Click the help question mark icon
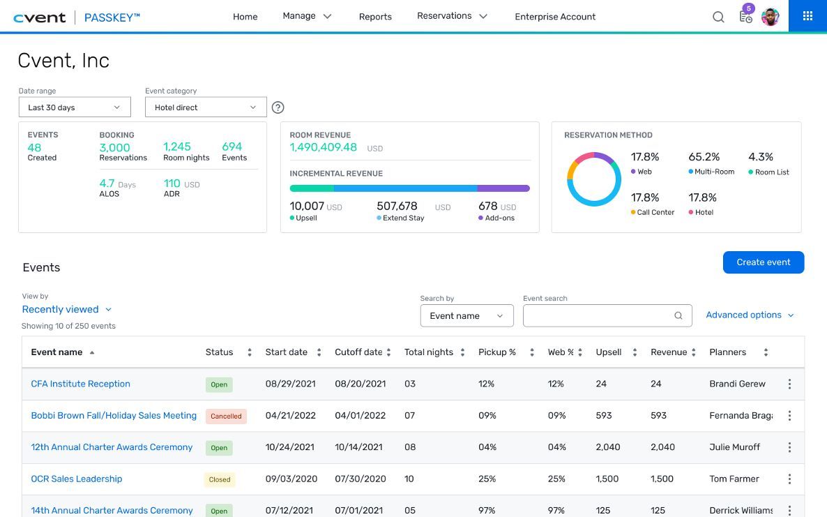This screenshot has width=827, height=517. tap(278, 107)
